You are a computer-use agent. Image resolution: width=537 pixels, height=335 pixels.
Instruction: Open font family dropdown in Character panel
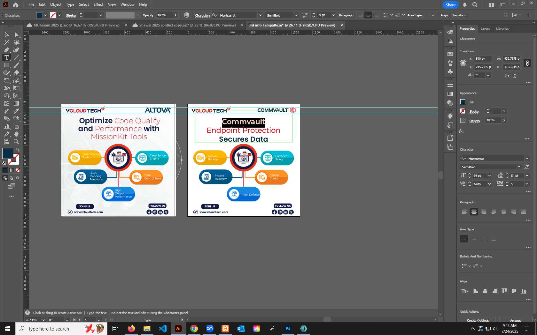[527, 159]
